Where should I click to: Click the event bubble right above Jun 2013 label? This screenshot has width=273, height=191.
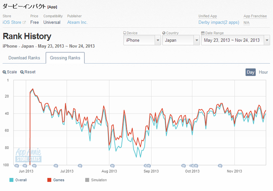pos(25,166)
